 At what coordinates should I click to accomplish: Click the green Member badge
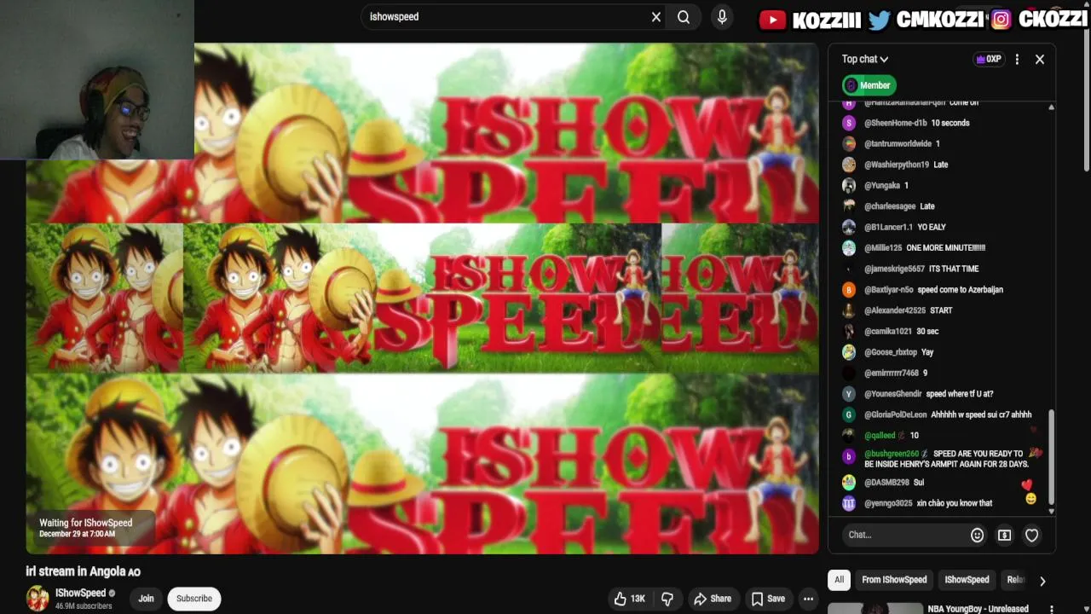(x=869, y=85)
